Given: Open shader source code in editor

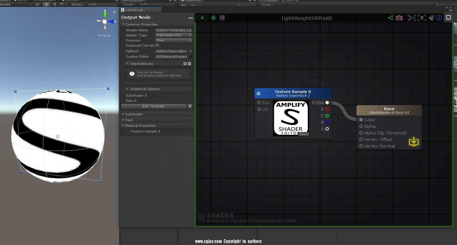Looking at the screenshot, I should 222,18.
